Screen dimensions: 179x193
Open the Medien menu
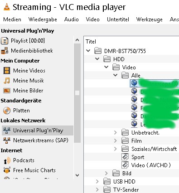(12, 19)
